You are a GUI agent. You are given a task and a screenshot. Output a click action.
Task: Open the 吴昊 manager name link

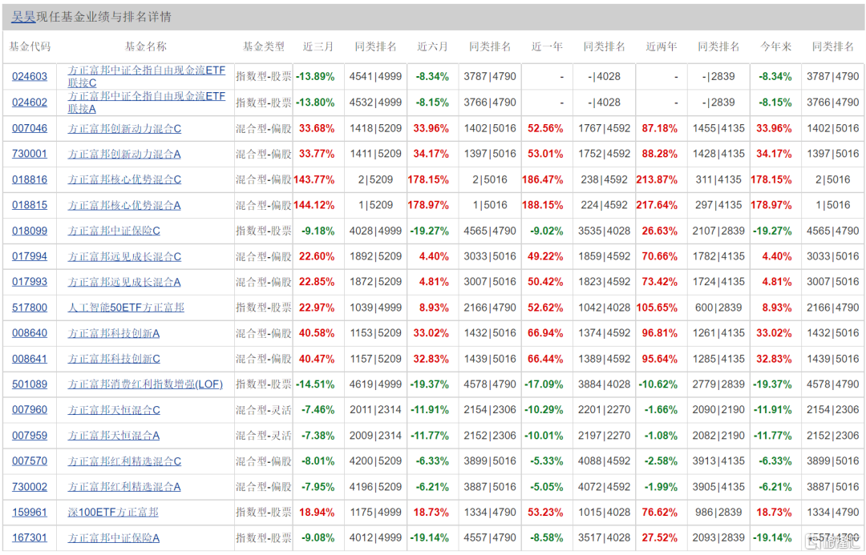tap(23, 17)
